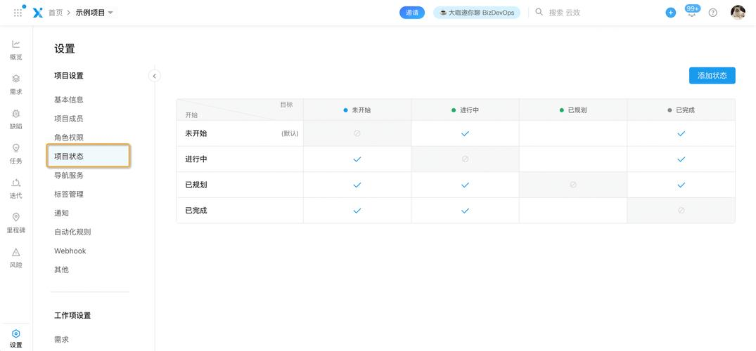The width and height of the screenshot is (756, 351).
Task: Open 需求 in the left sidebar
Action: point(16,85)
